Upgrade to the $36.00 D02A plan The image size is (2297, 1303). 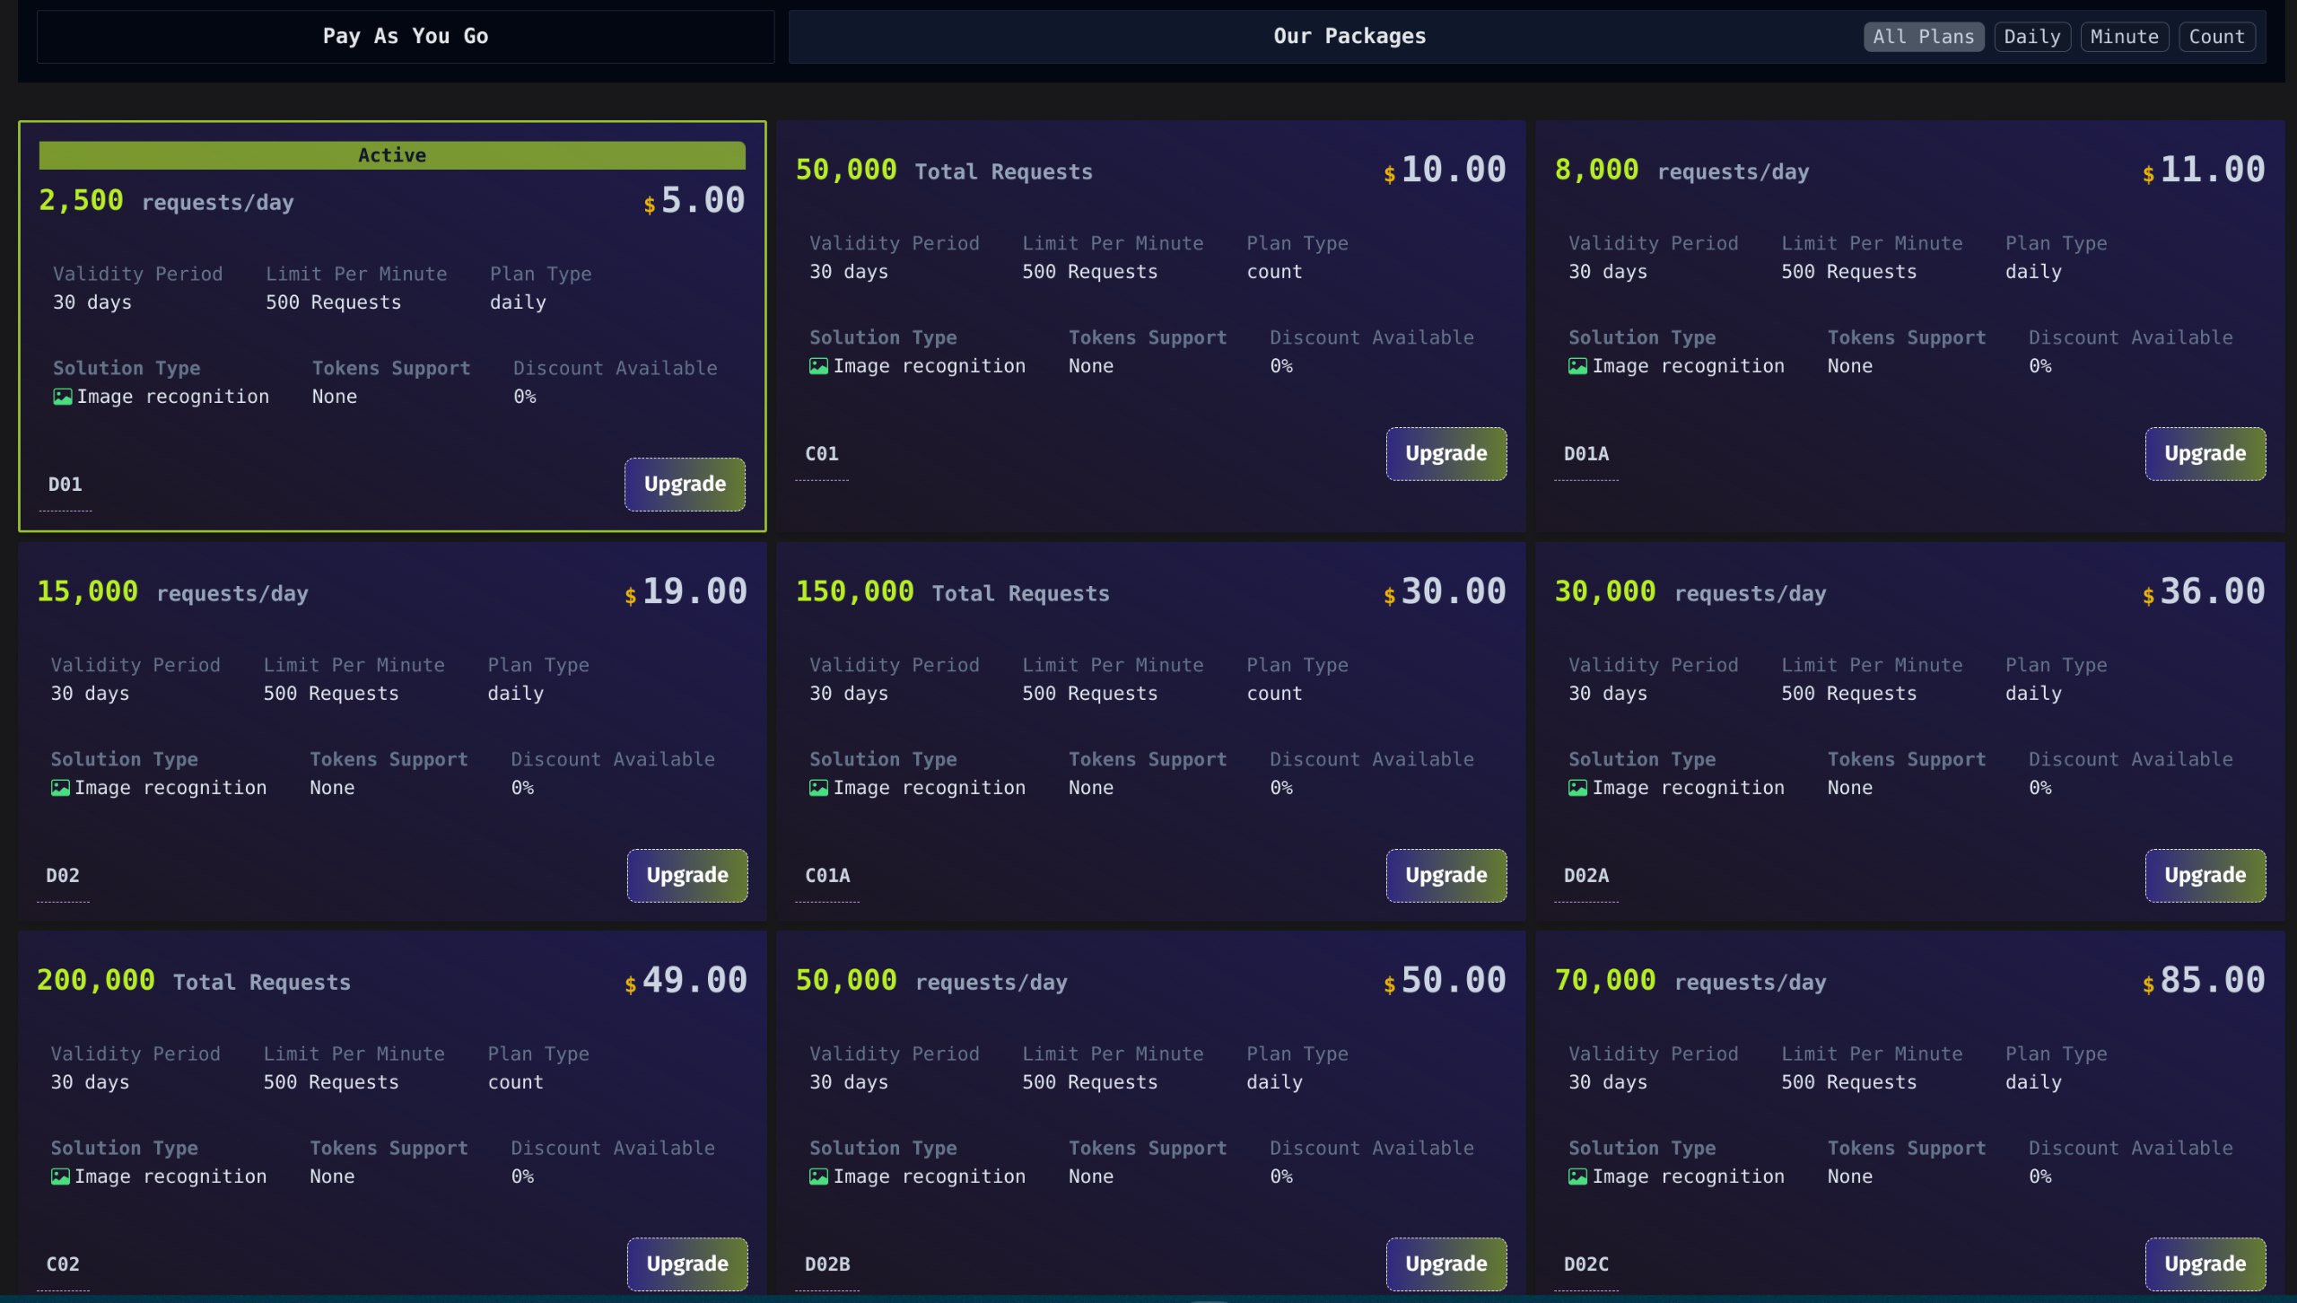coord(2205,876)
